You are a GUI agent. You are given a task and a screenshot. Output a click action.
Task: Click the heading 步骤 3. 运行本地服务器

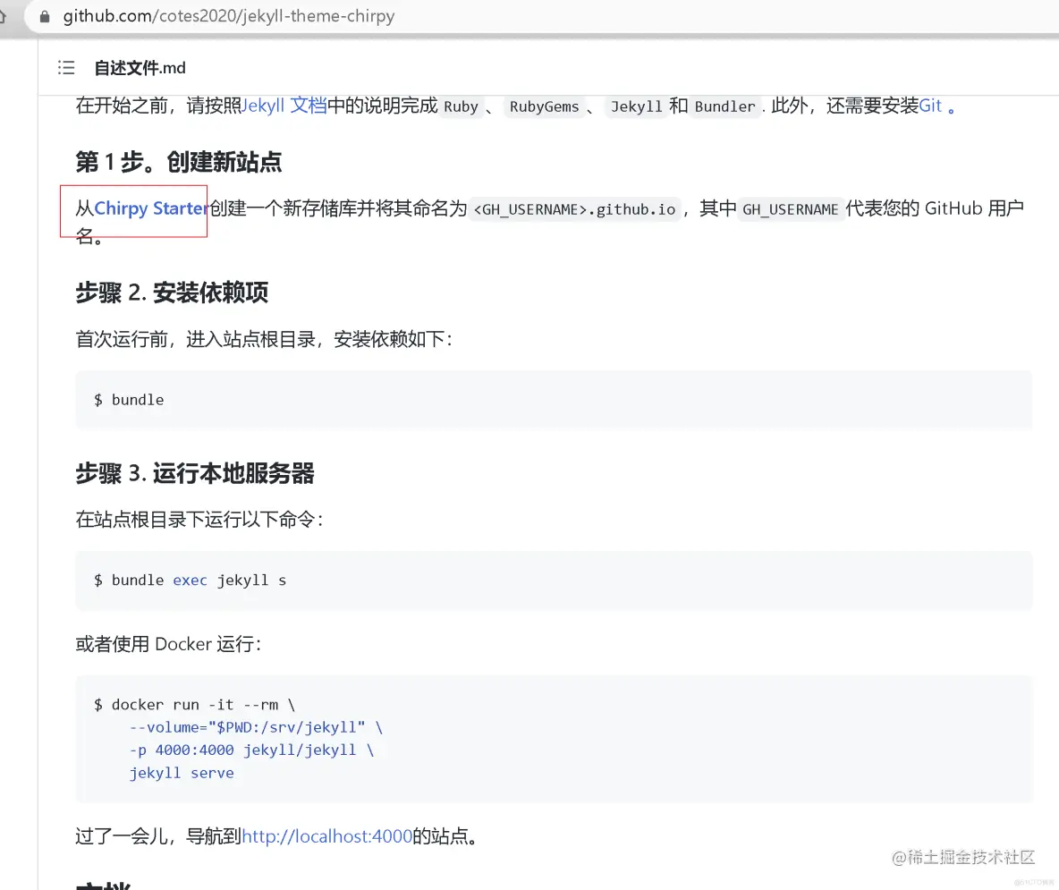195,474
